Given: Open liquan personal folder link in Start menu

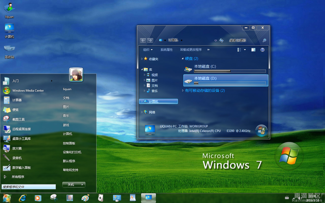Looking at the screenshot, I should [x=67, y=89].
